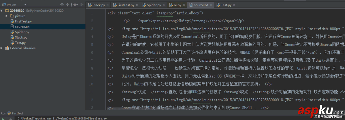Click the line beginning 'Unity对于通知的处理'

point(226,76)
